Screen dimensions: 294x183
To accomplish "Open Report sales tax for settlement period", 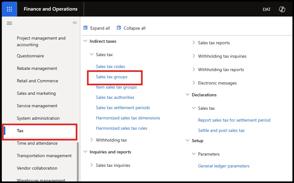I will pos(234,120).
